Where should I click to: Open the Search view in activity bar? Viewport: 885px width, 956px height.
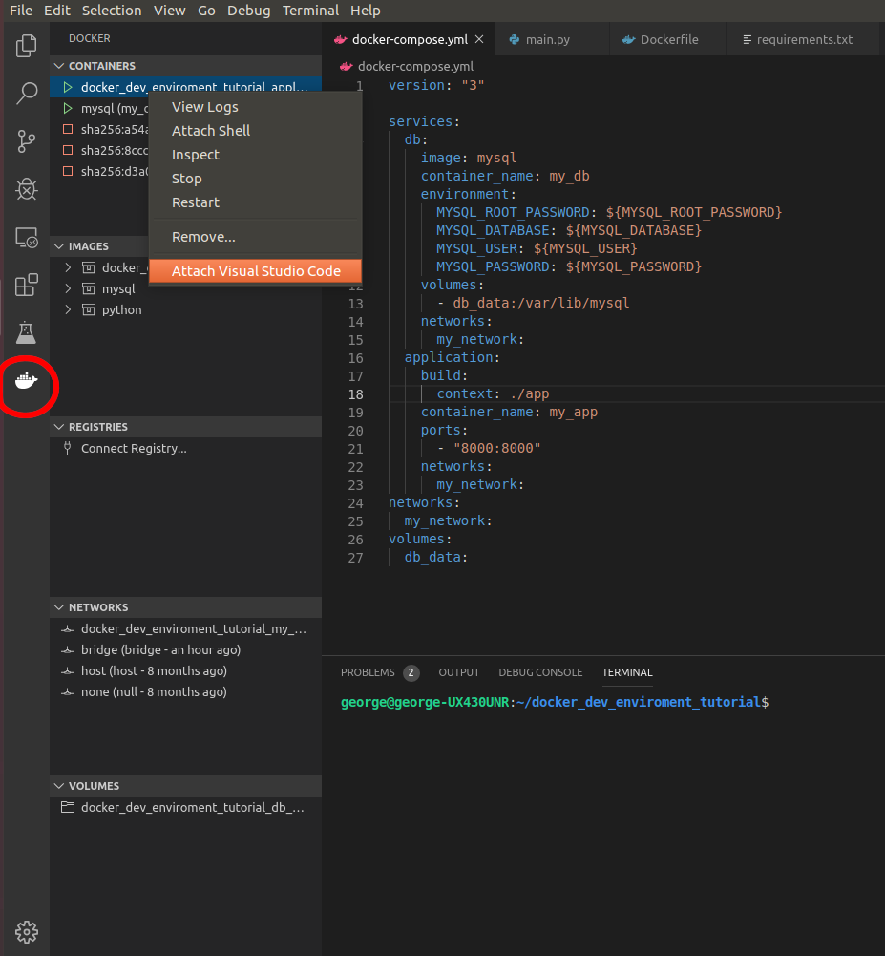coord(26,94)
